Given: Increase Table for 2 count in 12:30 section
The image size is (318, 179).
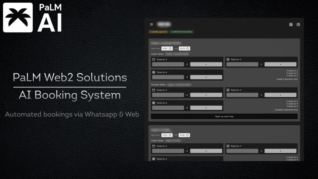Looking at the screenshot, I should (206, 151).
